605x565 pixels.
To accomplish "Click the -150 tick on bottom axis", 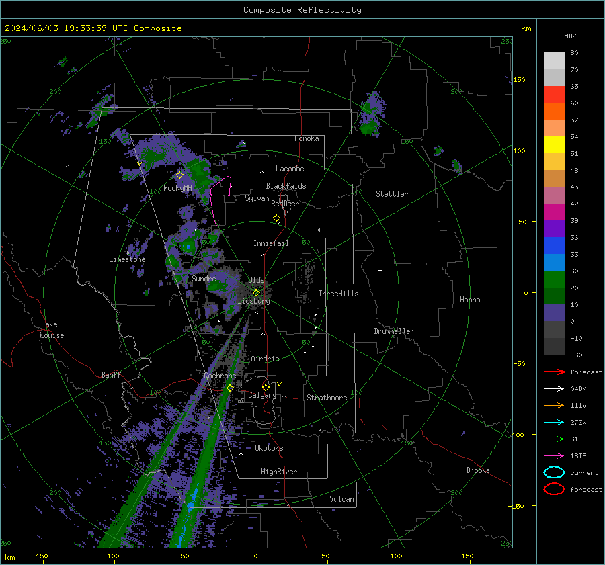I will pos(40,556).
